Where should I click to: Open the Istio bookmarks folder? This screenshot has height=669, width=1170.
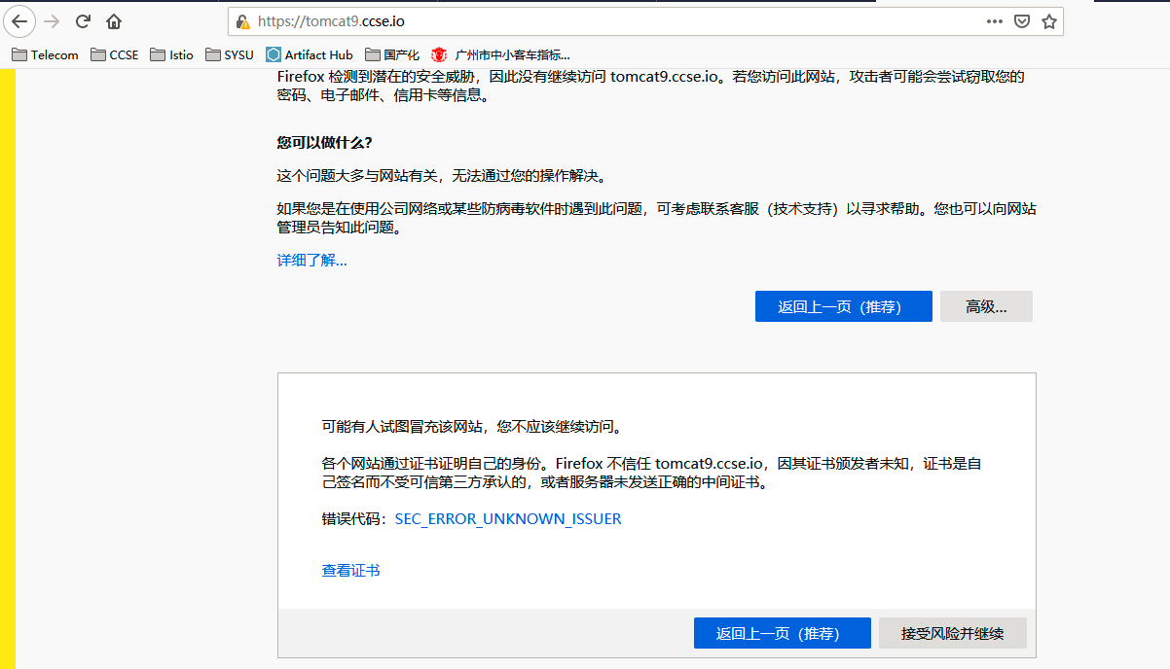[172, 54]
